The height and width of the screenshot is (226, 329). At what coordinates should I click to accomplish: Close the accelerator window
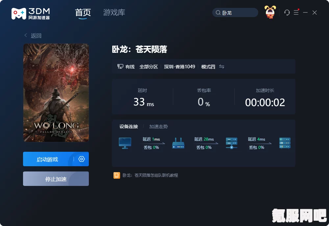[x=315, y=12]
